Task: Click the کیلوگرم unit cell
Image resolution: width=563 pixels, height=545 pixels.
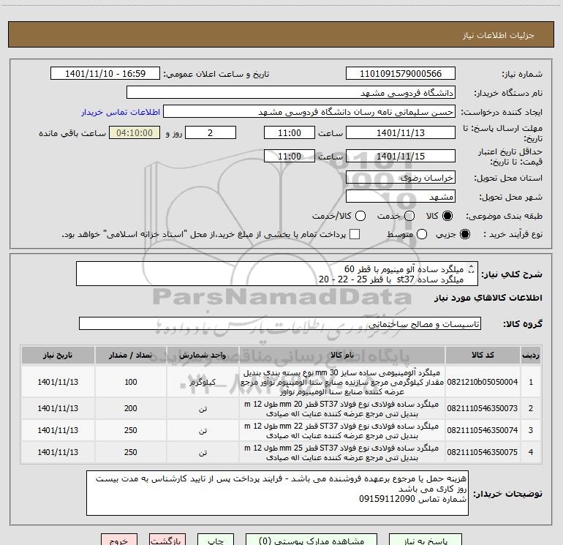Action: tap(203, 382)
